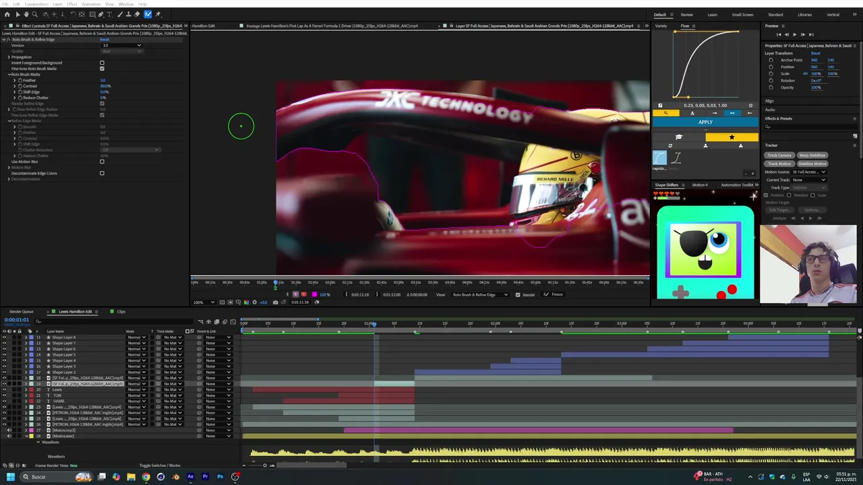
Task: Select the Brush tool
Action: (119, 14)
